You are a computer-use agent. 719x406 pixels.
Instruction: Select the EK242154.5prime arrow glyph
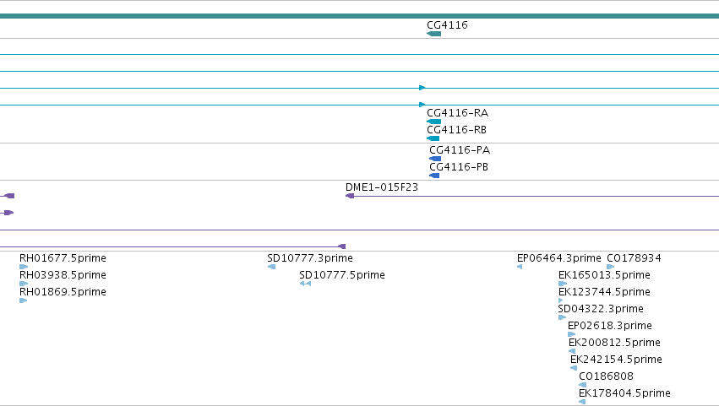point(574,368)
